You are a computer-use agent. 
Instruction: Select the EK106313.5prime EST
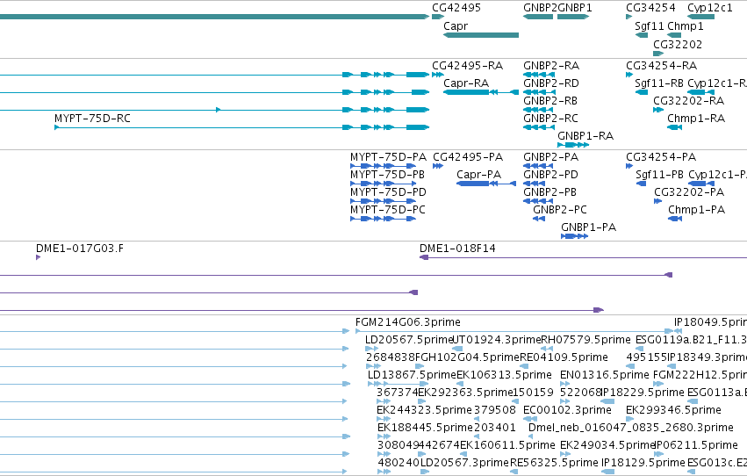[461, 384]
